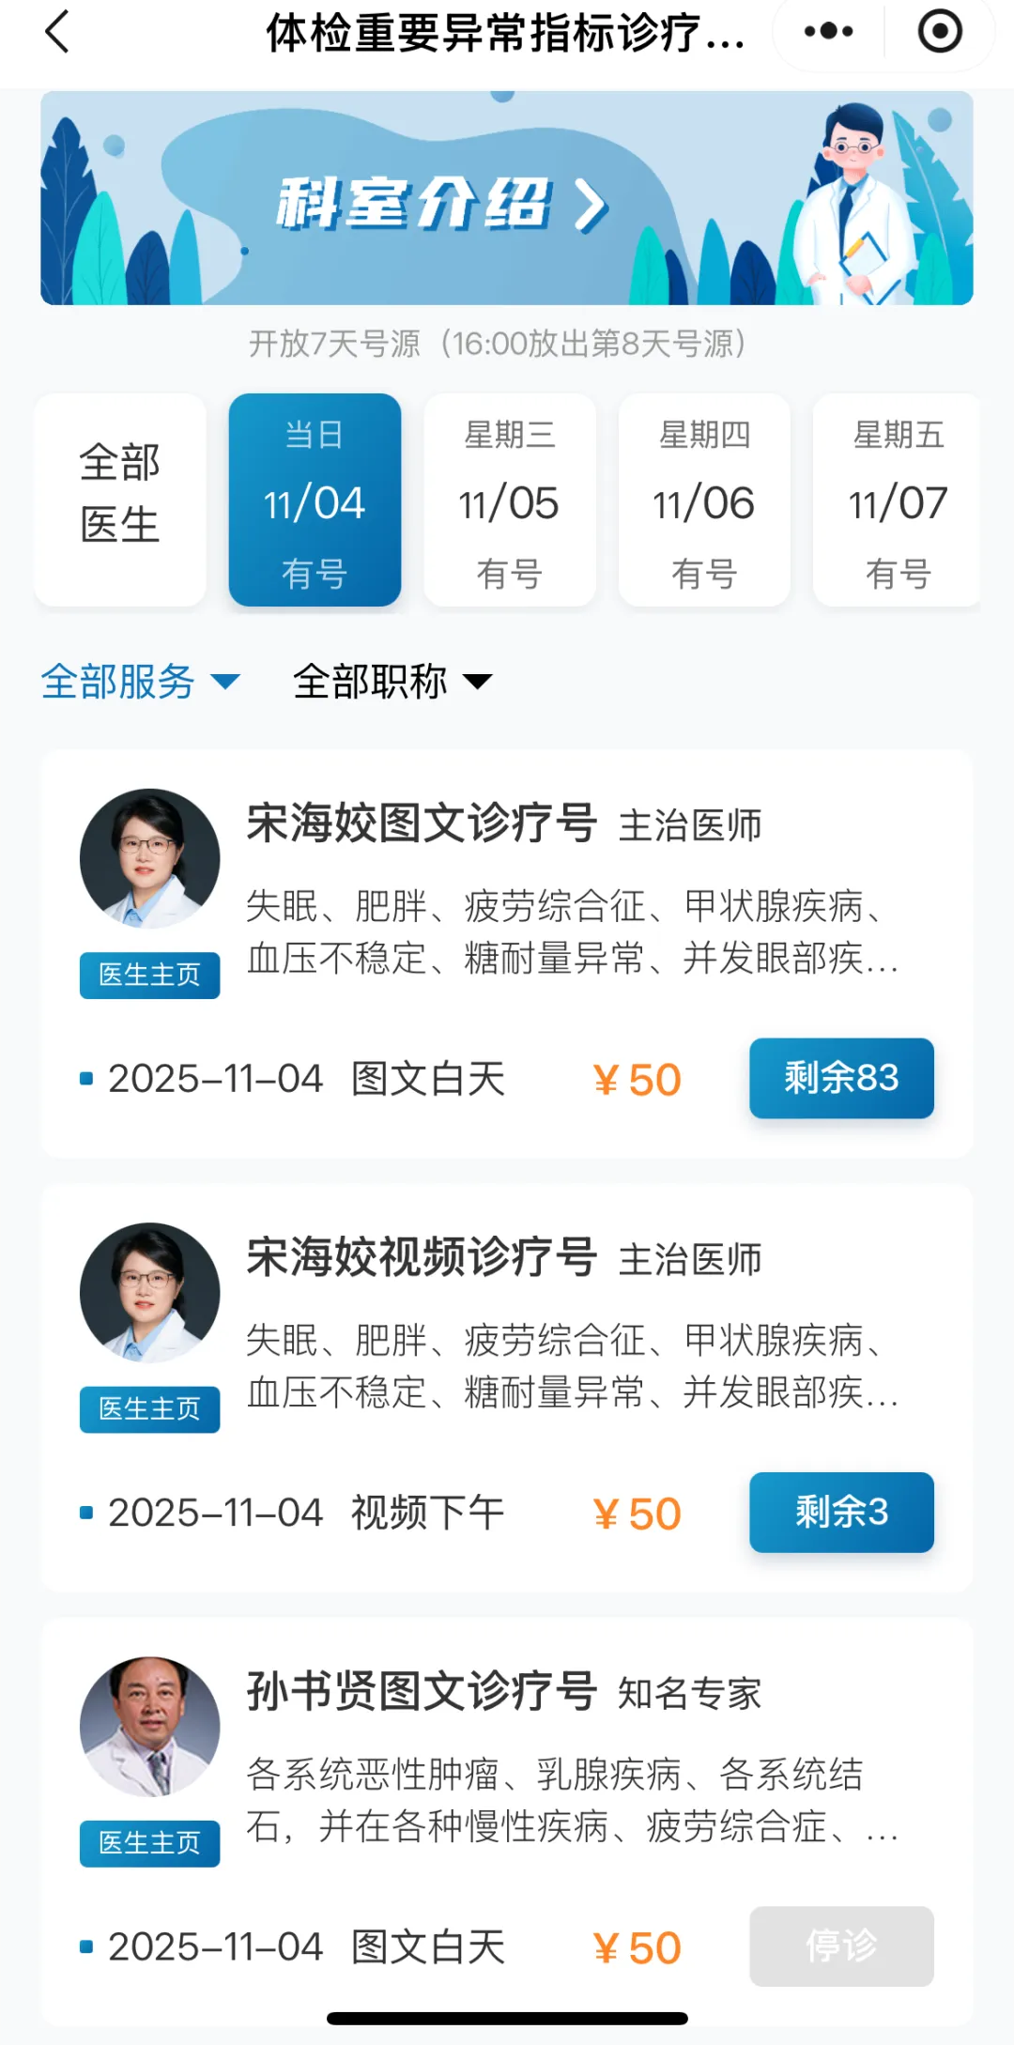Expand the 全部服务 filter dropdown

tap(140, 682)
